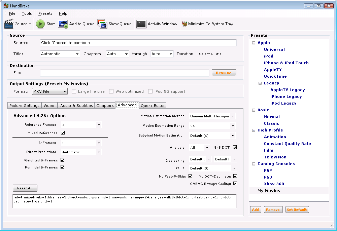Open the Tools menu

point(27,13)
